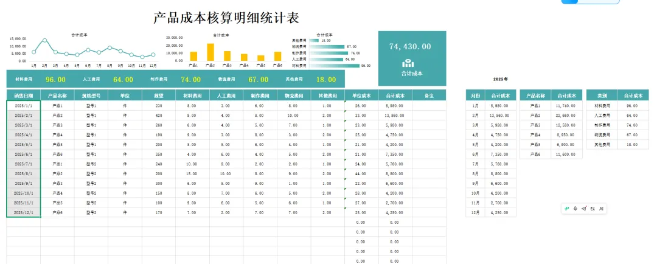The image size is (657, 264).
Task: Select 6,900.00 in product summary table
Action: coord(566,144)
